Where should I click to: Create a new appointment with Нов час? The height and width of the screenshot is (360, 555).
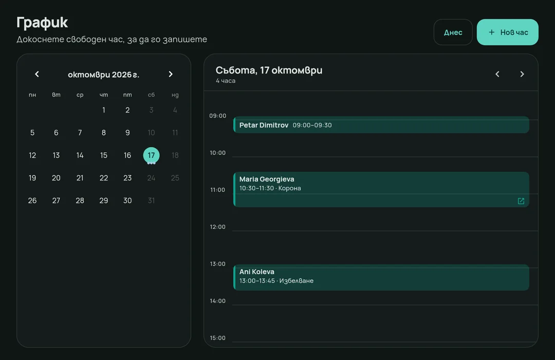coord(508,32)
